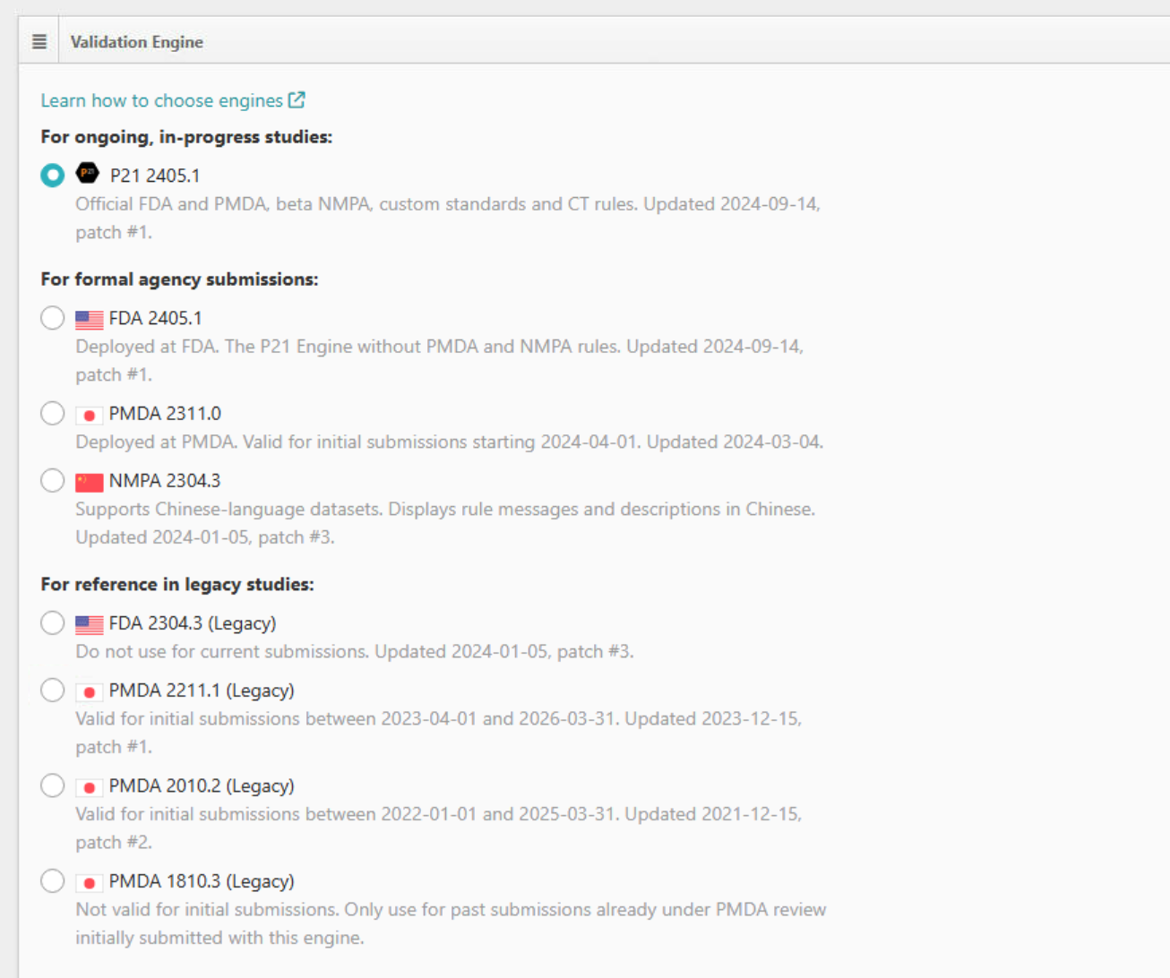
Task: Click description mentioning 2023-04-01 and 2026-03-31
Action: [x=438, y=733]
